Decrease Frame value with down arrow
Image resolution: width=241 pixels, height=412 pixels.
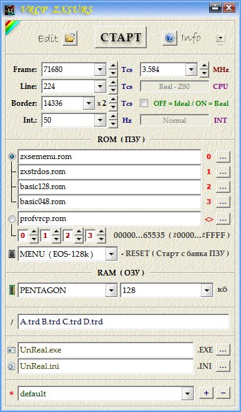pyautogui.click(x=113, y=73)
